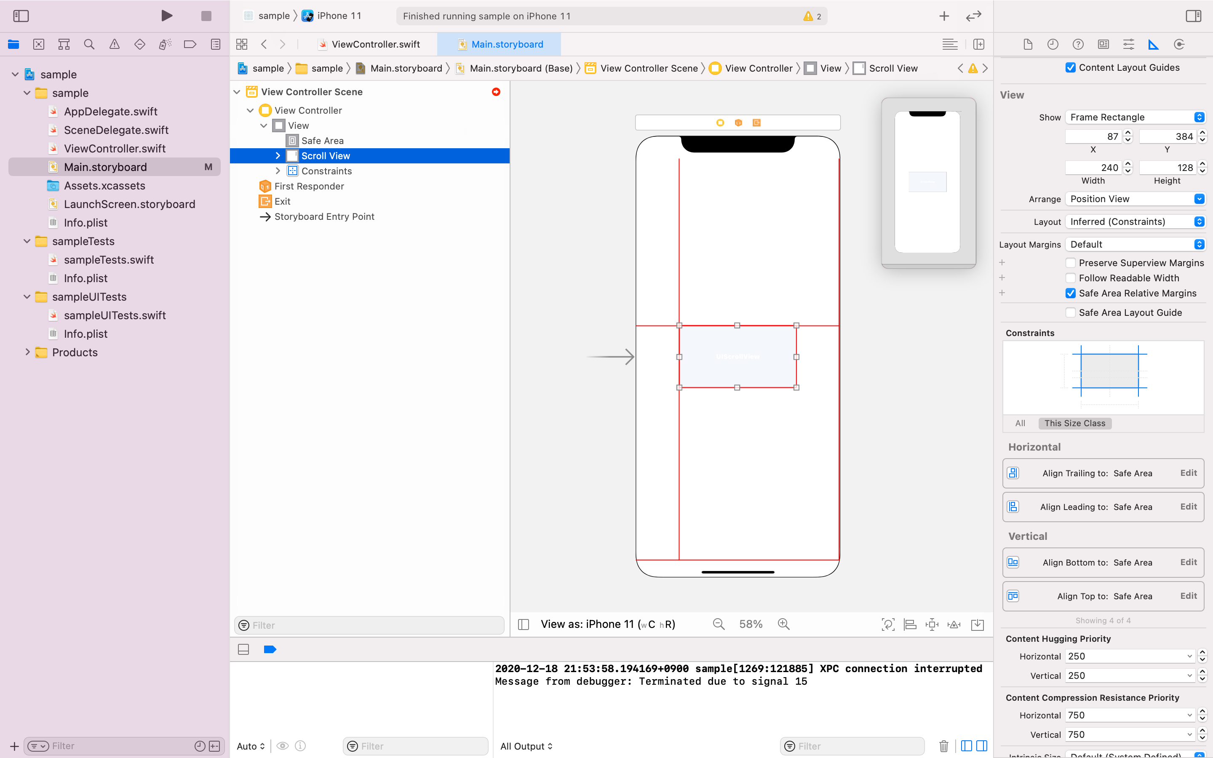This screenshot has height=758, width=1213.
Task: Toggle the document outline sidebar icon
Action: [523, 624]
